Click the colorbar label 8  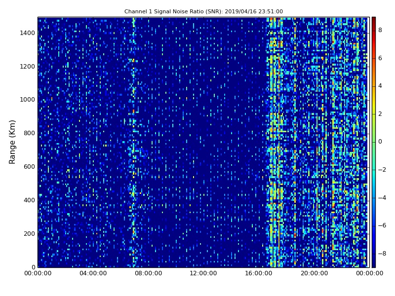380,30
